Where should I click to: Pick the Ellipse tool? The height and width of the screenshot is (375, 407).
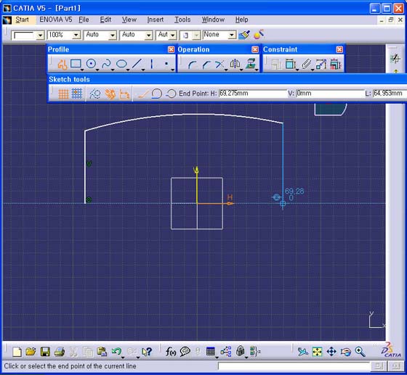pos(121,64)
